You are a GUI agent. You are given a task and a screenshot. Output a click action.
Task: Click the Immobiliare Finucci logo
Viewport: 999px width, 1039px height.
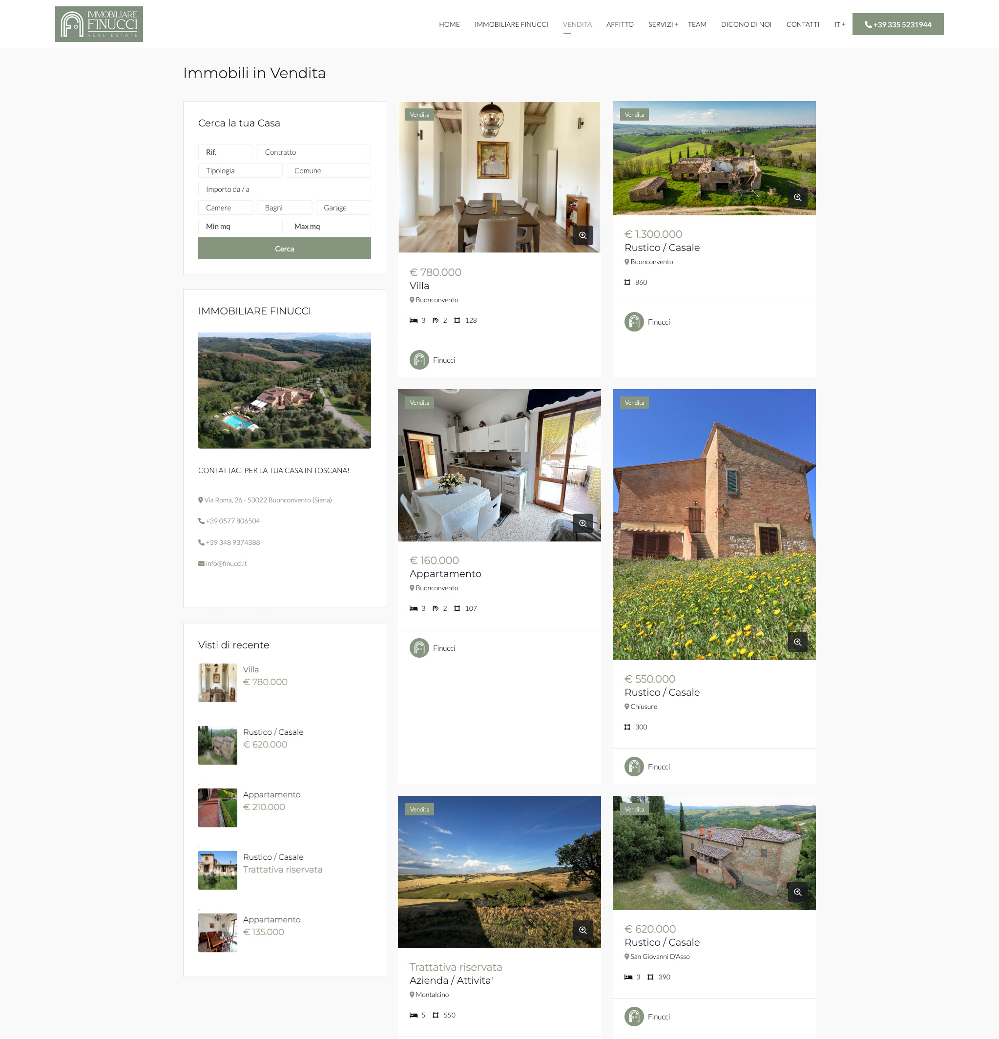click(x=99, y=24)
